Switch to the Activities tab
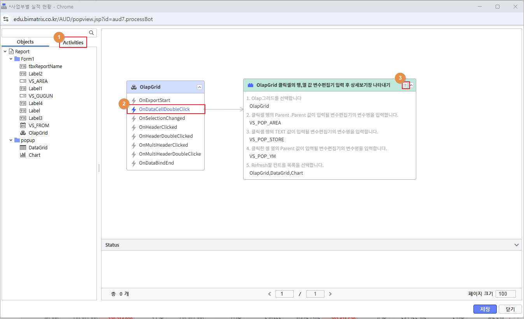Screen dimensions: 524x319 pyautogui.click(x=73, y=42)
